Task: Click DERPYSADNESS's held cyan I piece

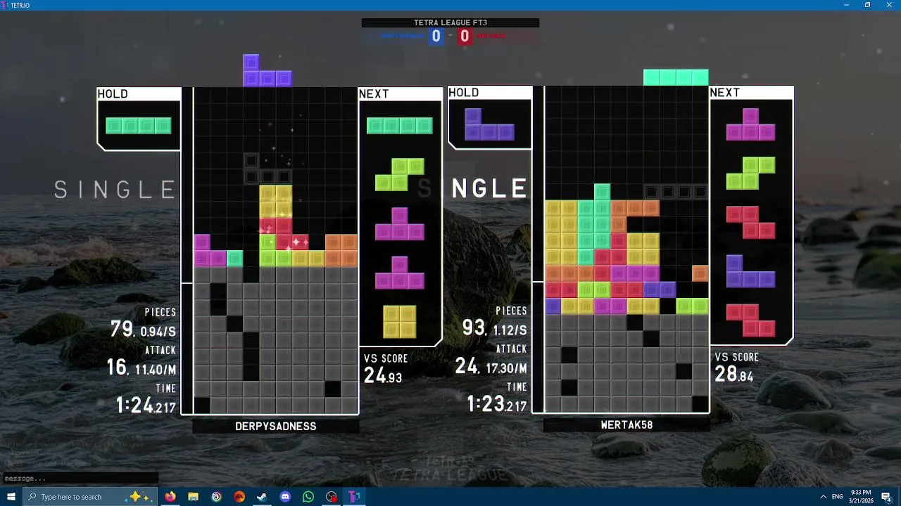Action: [139, 126]
